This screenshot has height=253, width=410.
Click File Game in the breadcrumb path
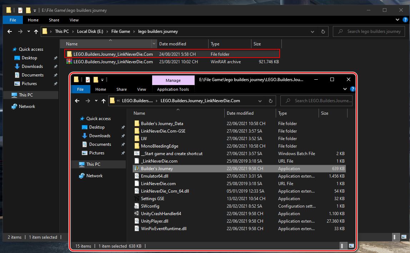click(120, 31)
